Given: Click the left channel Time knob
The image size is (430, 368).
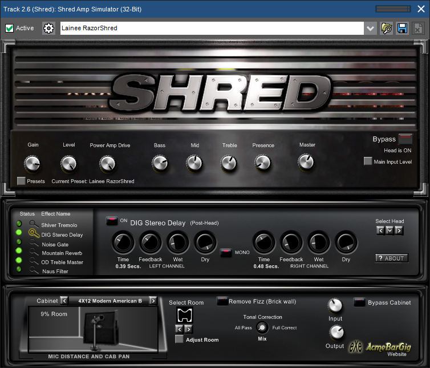Looking at the screenshot, I should pyautogui.click(x=123, y=242).
